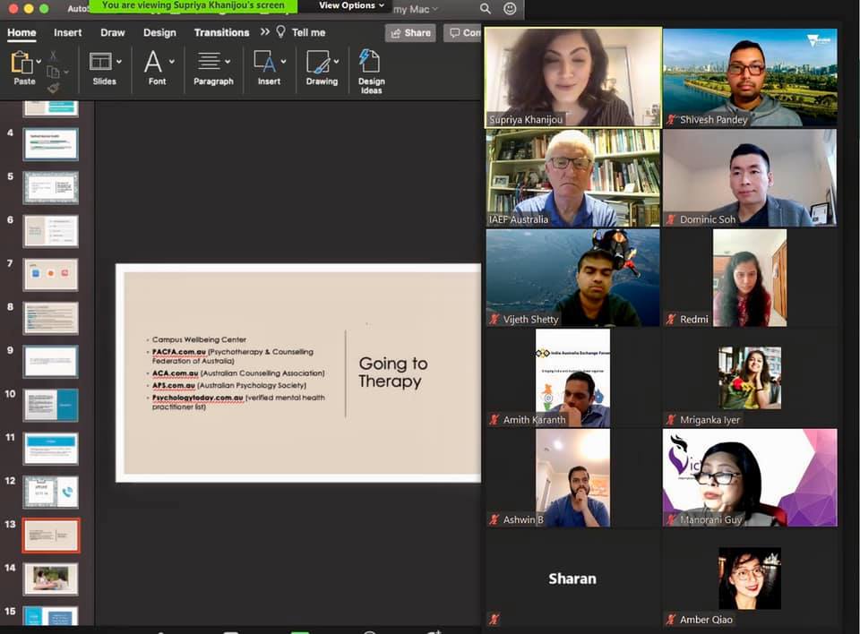Click the Cut scissors icon

(53, 56)
